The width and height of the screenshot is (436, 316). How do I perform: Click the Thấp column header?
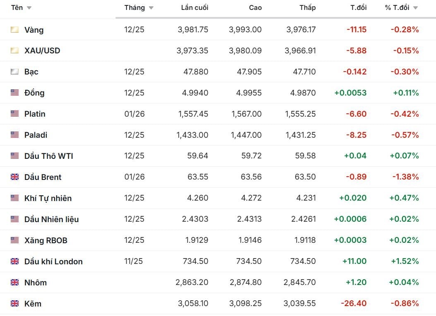pyautogui.click(x=307, y=8)
